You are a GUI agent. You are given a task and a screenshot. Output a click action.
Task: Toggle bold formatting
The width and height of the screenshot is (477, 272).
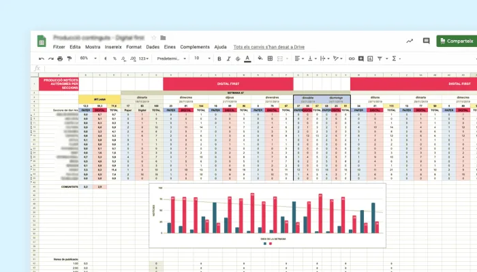click(219, 58)
